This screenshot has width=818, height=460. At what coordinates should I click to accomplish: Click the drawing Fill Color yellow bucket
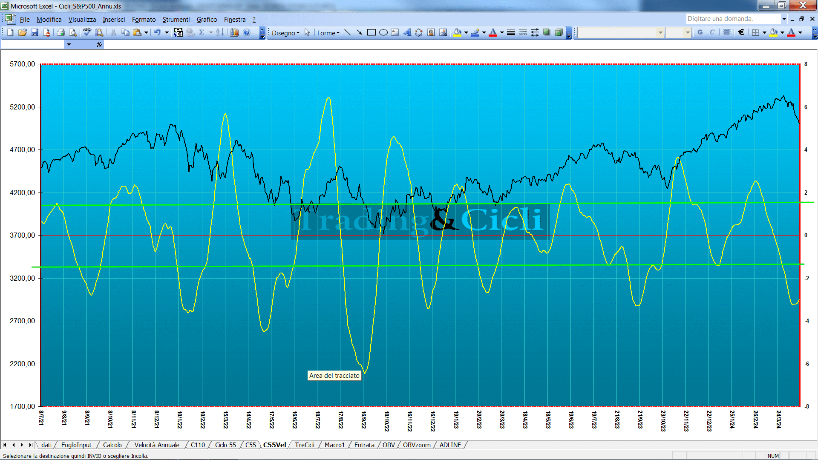(458, 33)
